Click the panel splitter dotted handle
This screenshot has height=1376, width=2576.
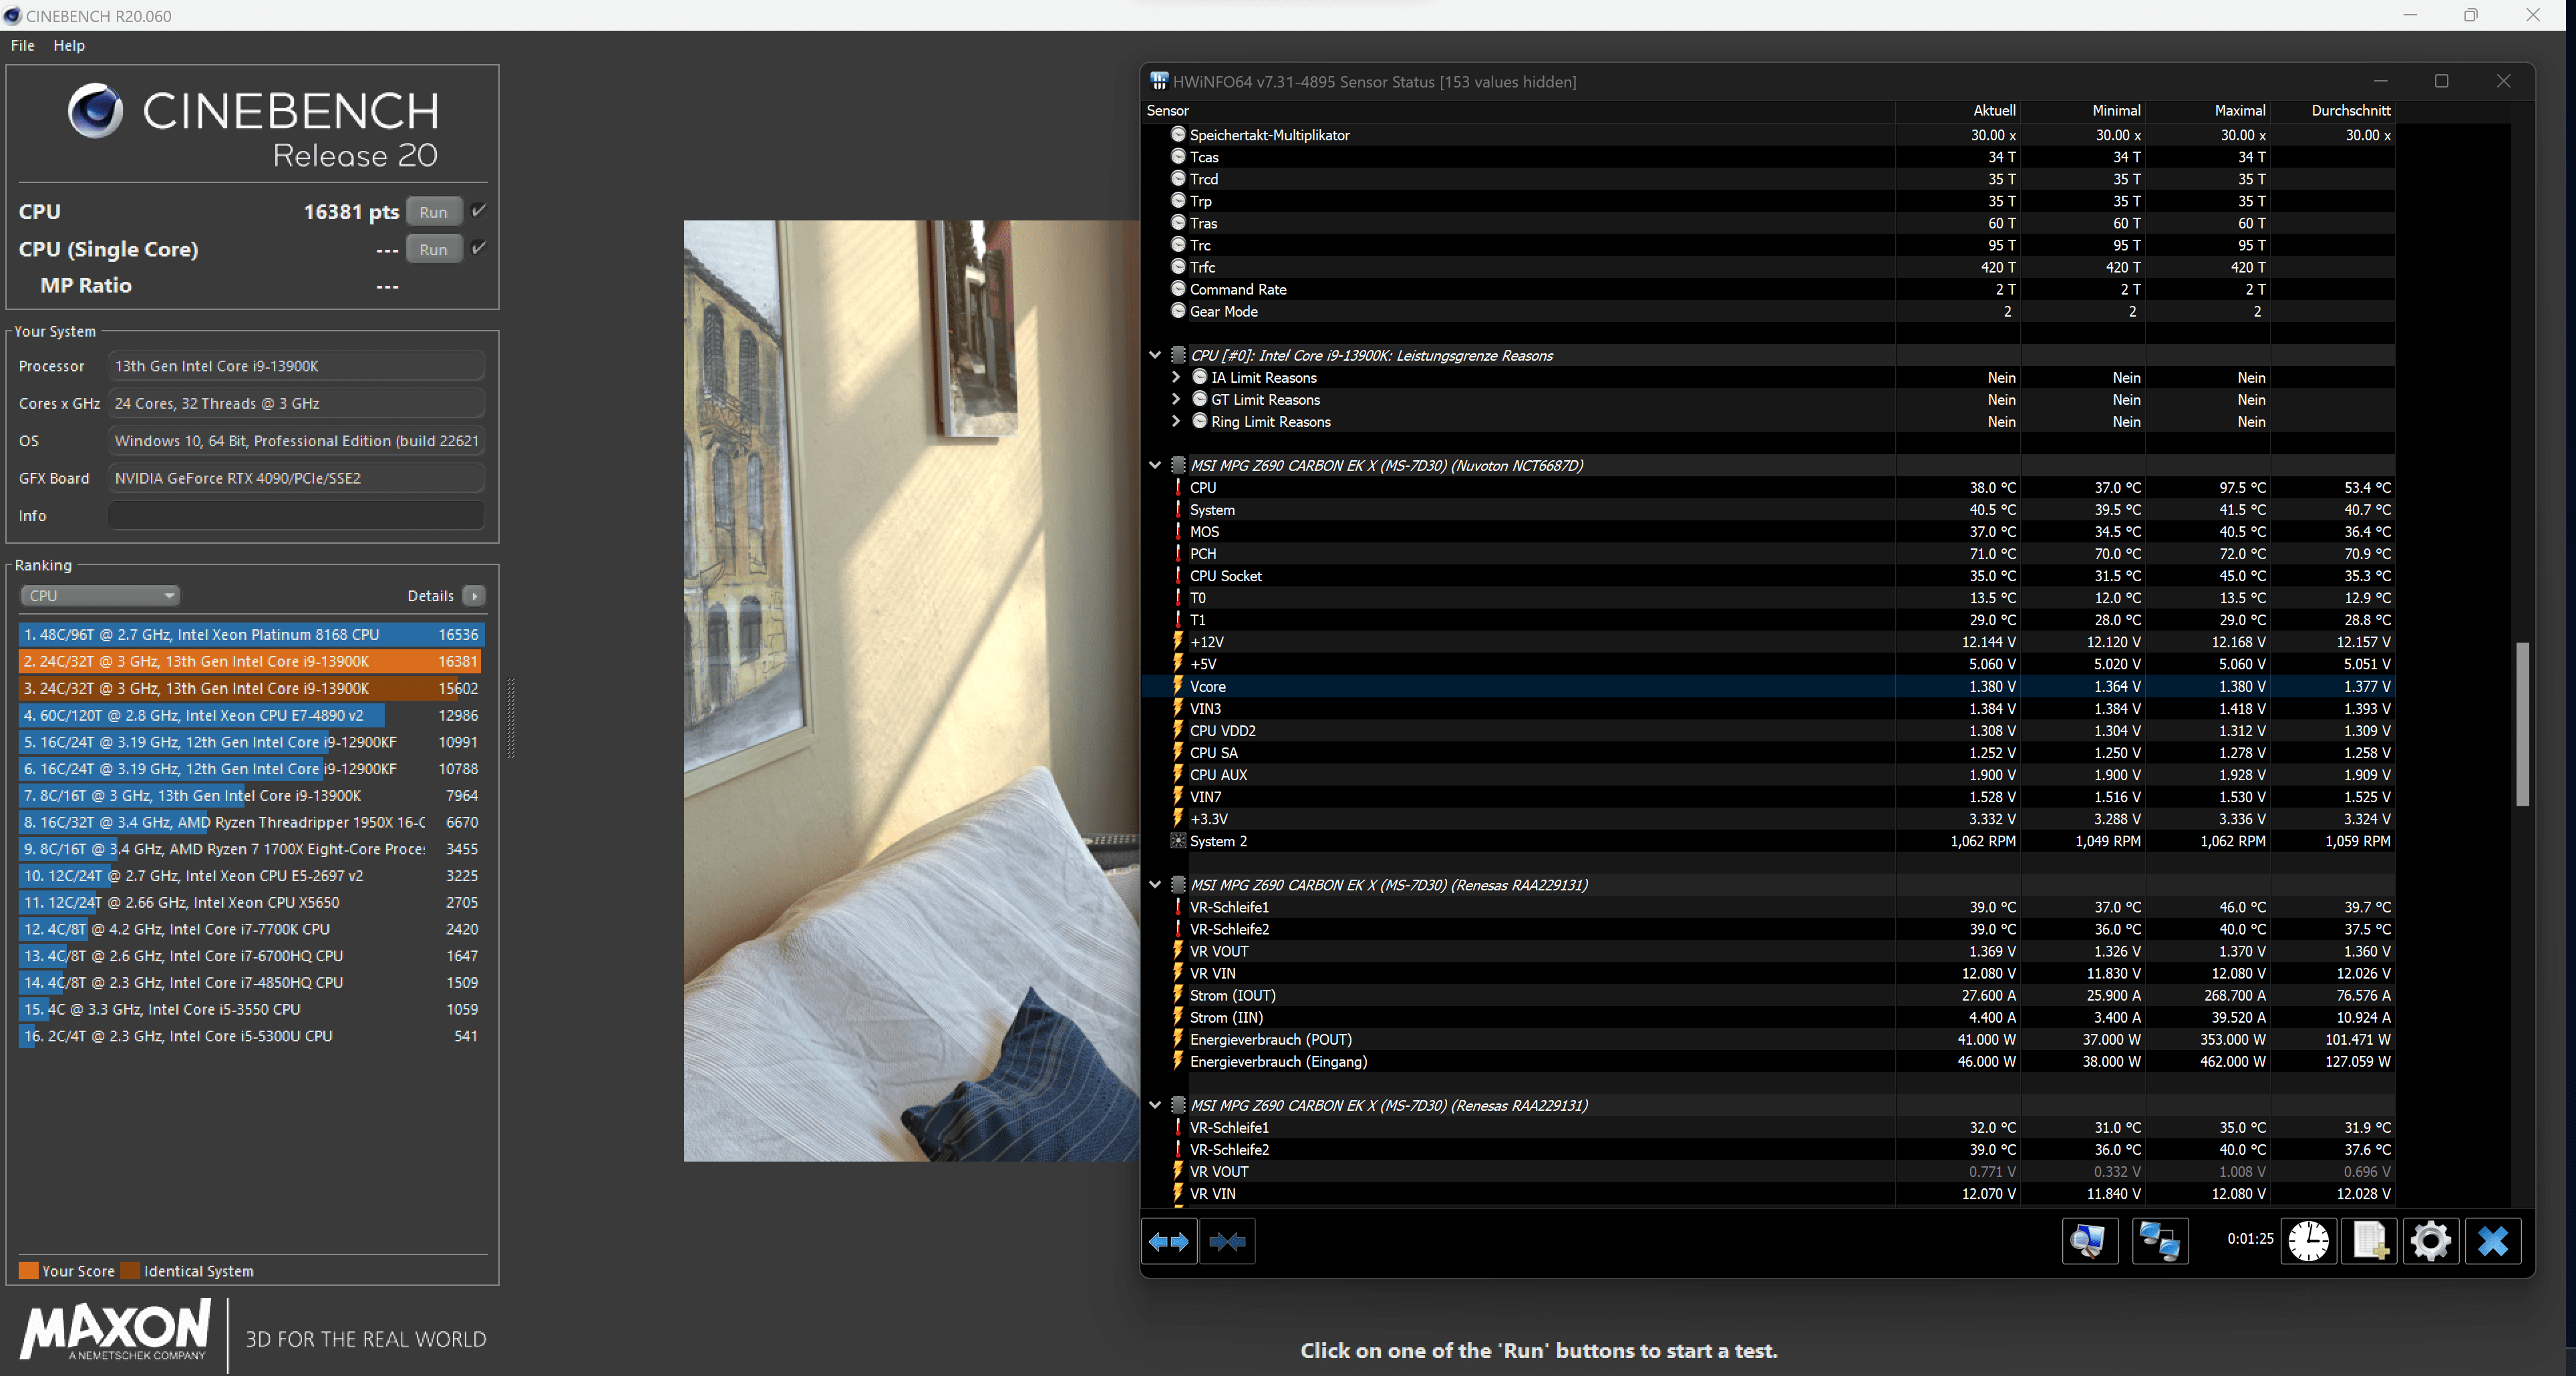[511, 718]
